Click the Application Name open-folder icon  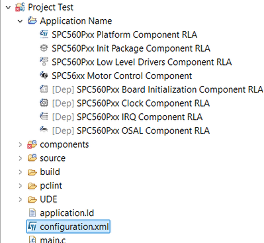tap(32, 21)
